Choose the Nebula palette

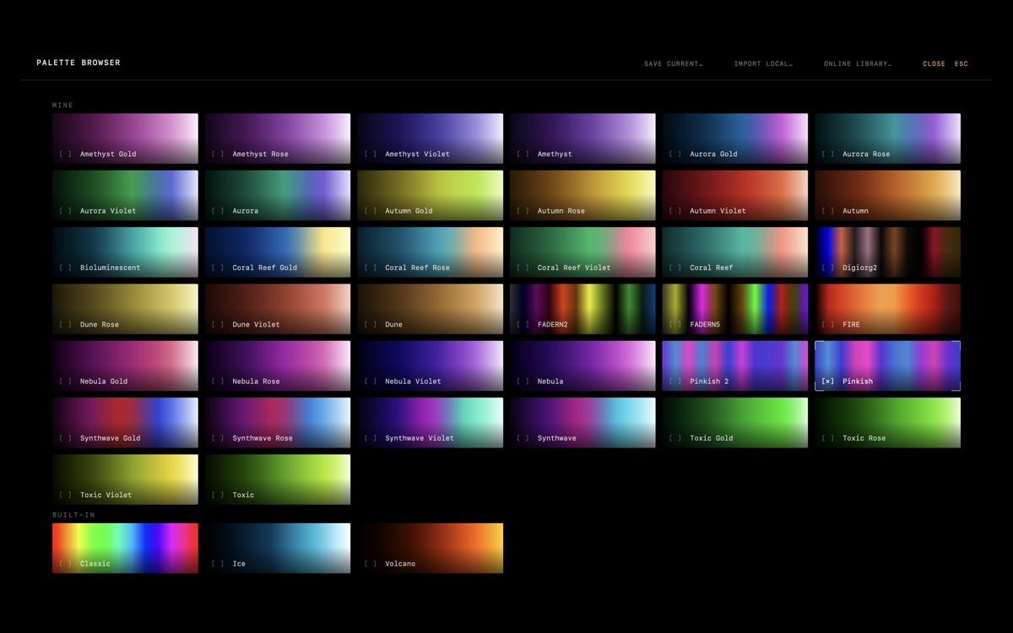tap(582, 365)
